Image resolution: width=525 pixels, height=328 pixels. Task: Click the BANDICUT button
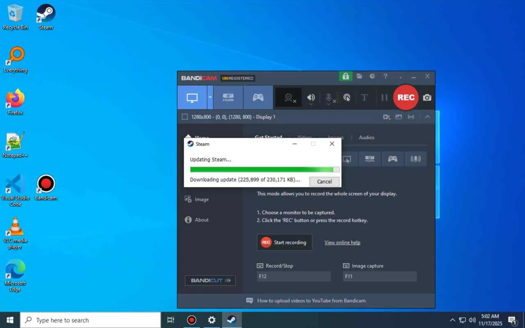pos(210,280)
